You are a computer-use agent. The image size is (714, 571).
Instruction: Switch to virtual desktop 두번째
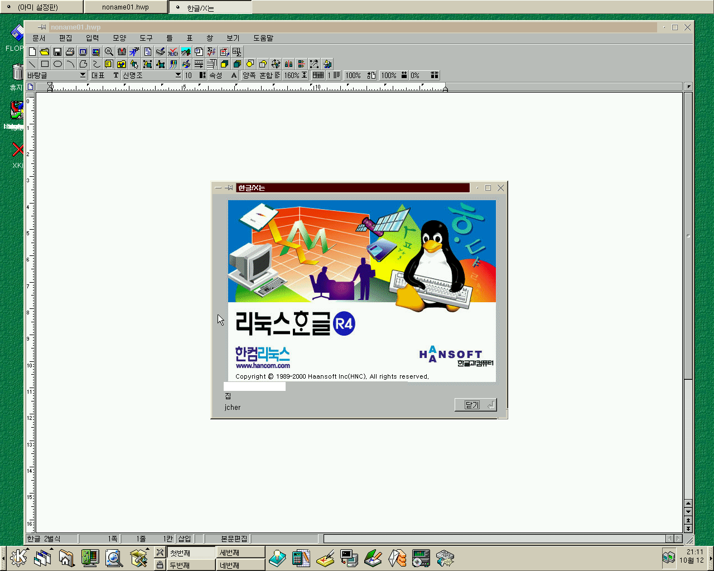coord(191,565)
